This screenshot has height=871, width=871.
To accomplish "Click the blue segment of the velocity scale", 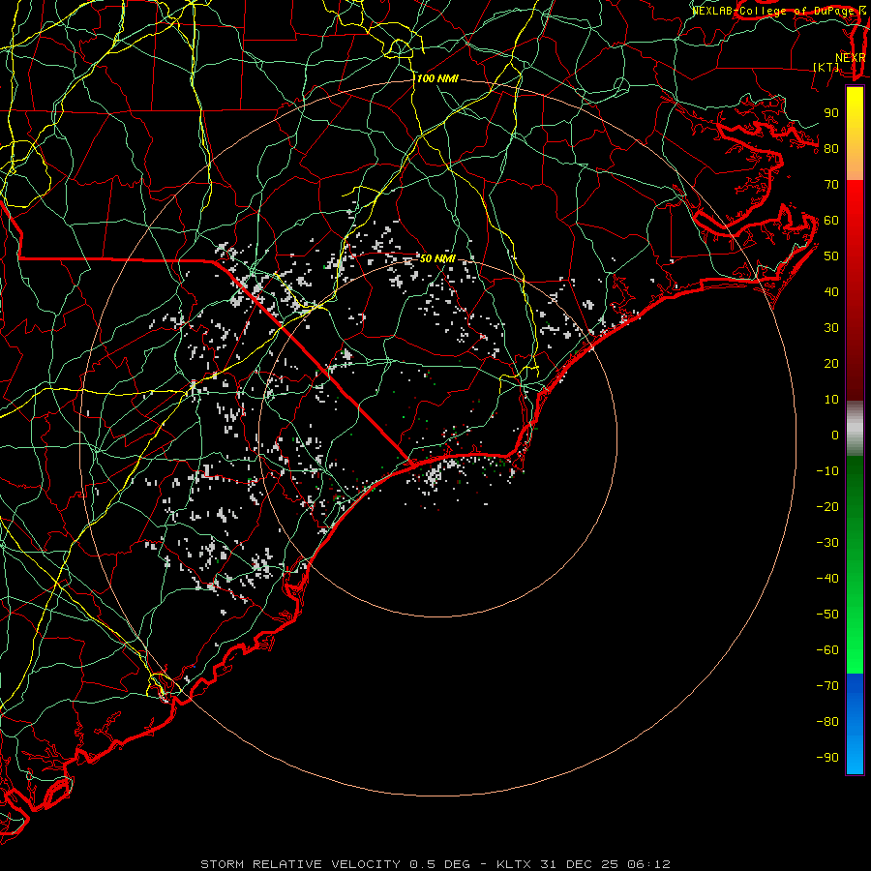I will pos(855,723).
